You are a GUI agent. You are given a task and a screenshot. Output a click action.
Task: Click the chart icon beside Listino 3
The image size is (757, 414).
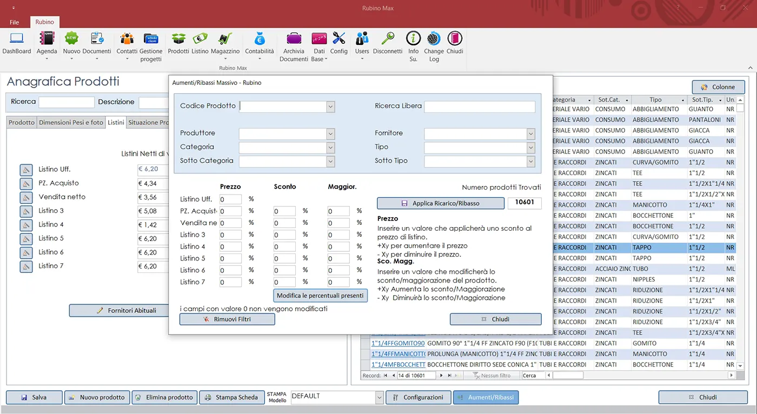[26, 211]
